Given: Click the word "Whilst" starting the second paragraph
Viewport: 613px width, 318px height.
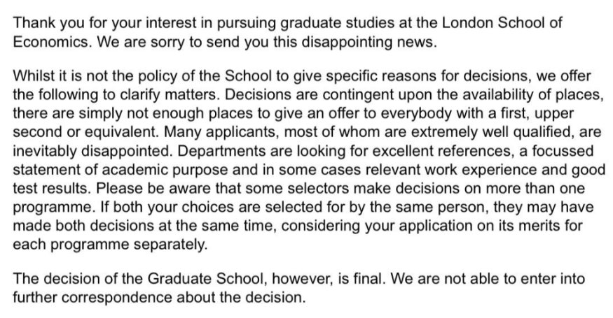Looking at the screenshot, I should [31, 75].
